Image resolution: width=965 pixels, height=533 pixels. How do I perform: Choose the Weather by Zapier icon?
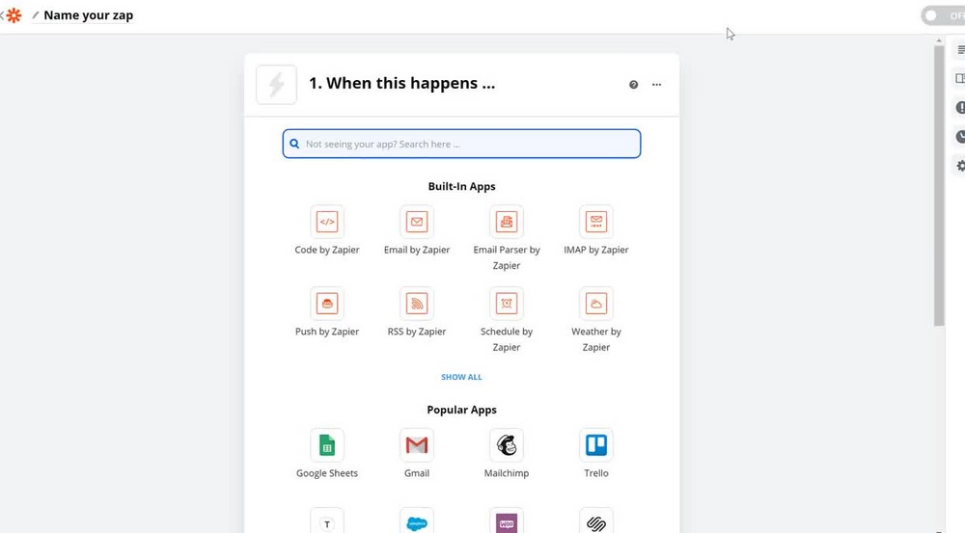596,303
